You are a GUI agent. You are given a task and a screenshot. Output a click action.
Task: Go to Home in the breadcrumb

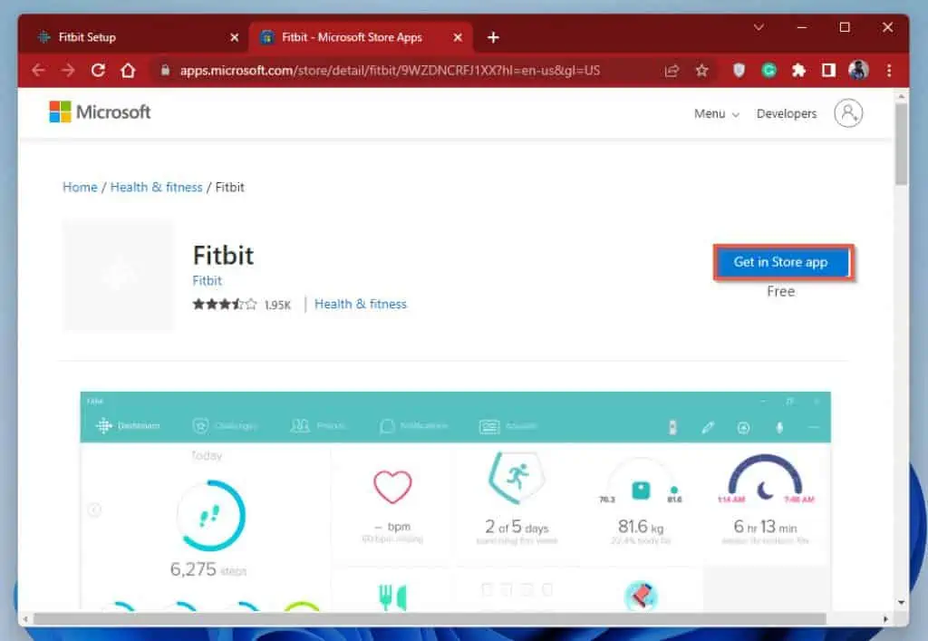(x=80, y=187)
